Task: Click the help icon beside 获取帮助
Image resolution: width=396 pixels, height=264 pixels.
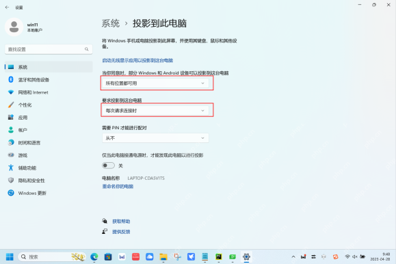Action: [x=105, y=221]
